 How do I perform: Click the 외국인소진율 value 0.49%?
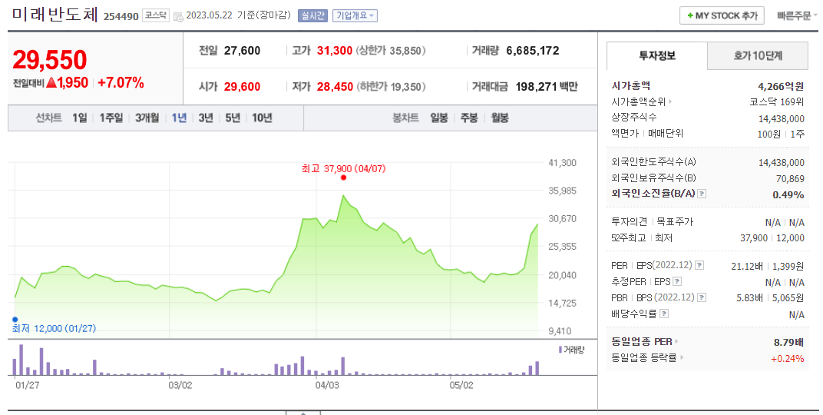(x=788, y=194)
